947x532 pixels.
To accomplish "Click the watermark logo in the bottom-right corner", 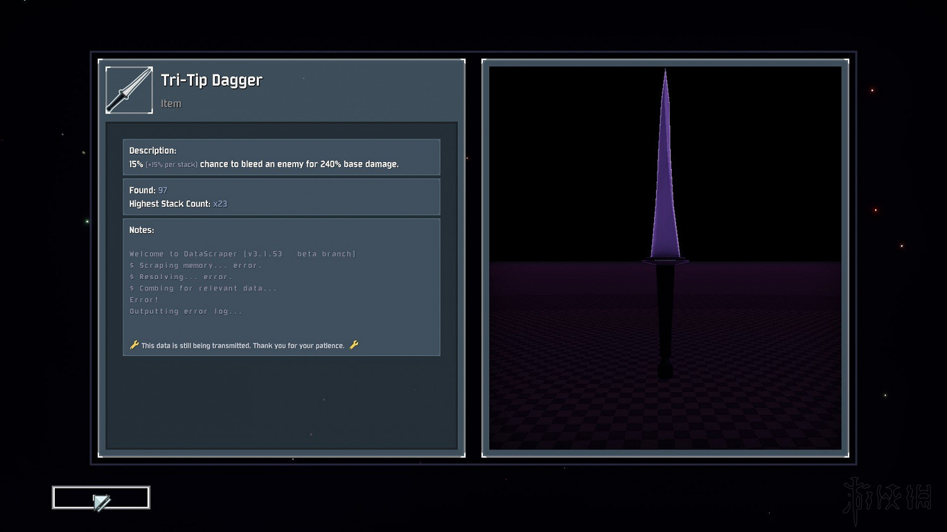I will tap(886, 499).
